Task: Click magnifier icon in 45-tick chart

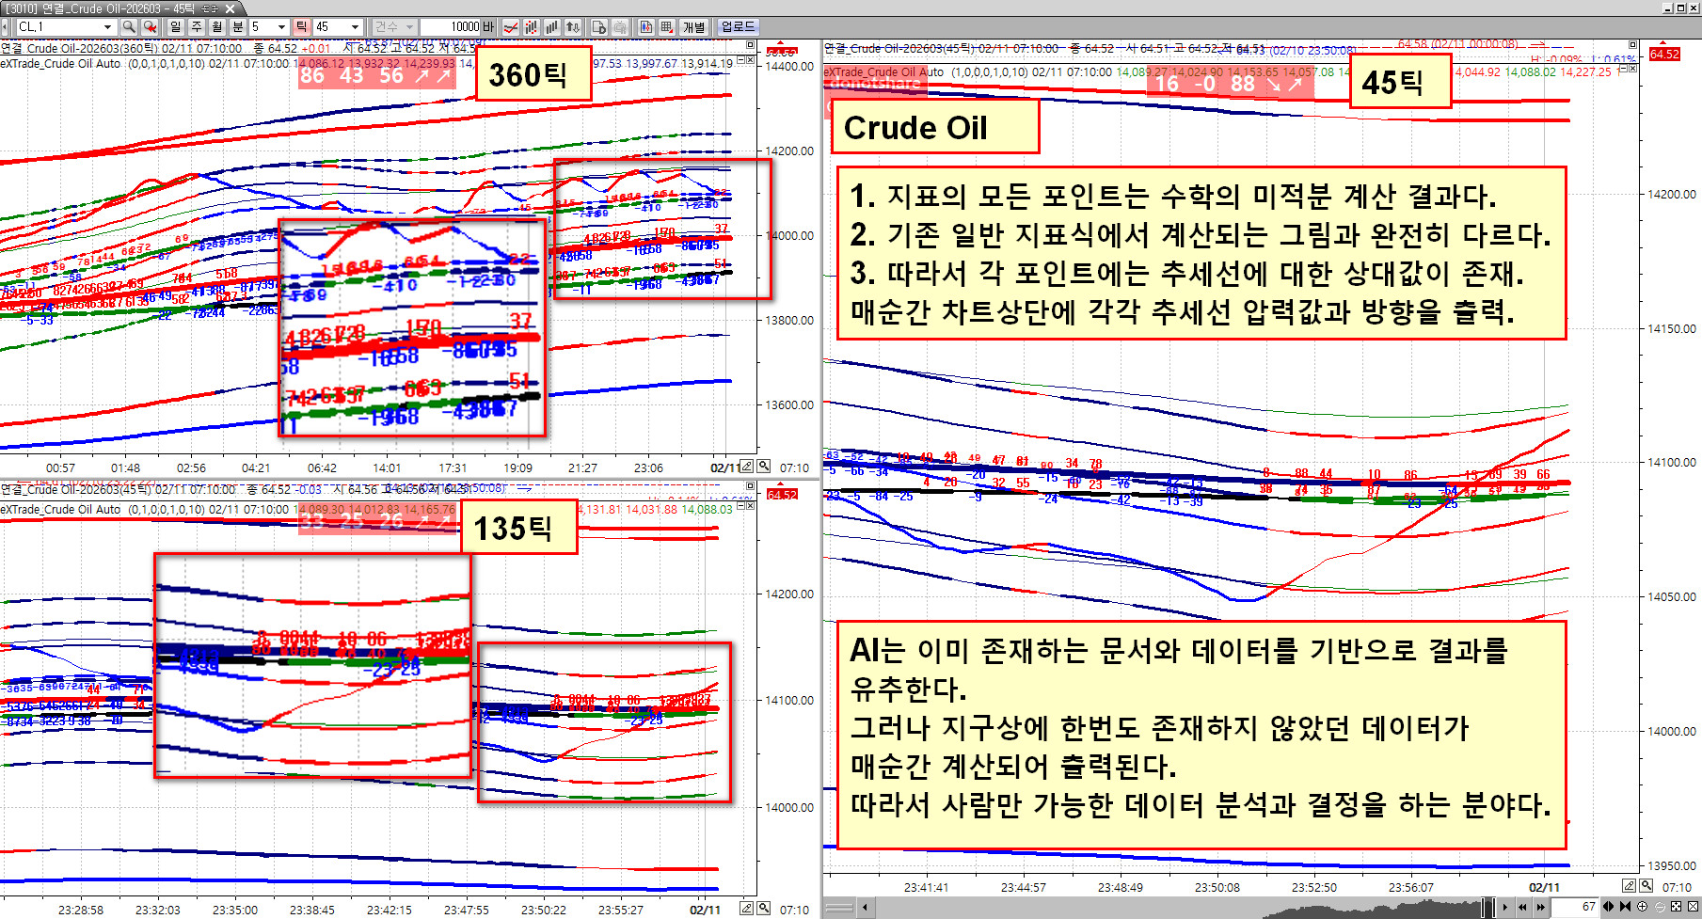Action: (1646, 885)
